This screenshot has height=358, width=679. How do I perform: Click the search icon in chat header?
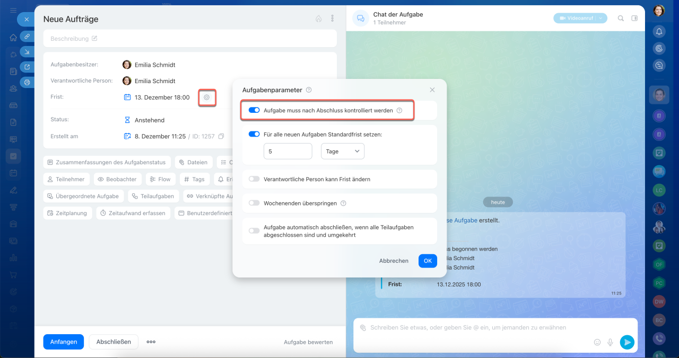tap(621, 18)
